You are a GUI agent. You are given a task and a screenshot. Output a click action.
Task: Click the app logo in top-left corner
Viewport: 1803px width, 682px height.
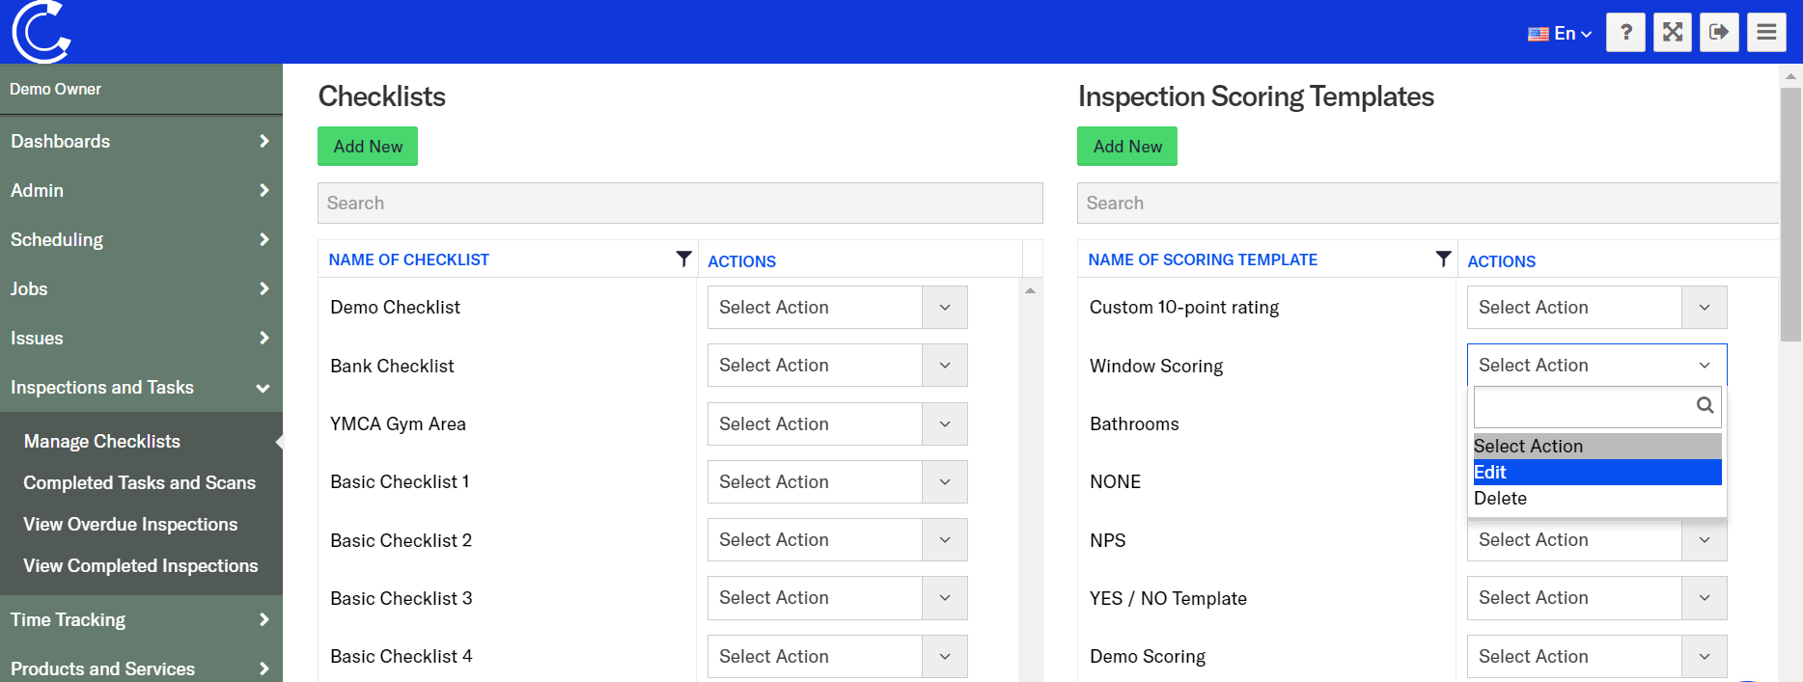tap(41, 32)
